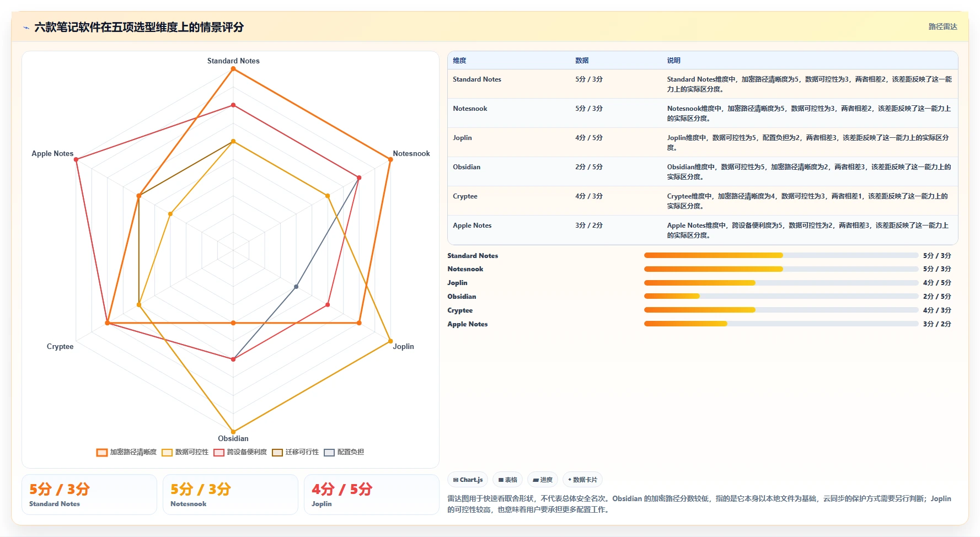980x537 pixels.
Task: Click the Joplin description text in table
Action: coord(808,142)
